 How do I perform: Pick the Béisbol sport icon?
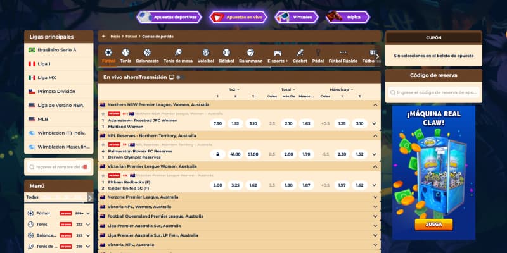click(x=226, y=56)
